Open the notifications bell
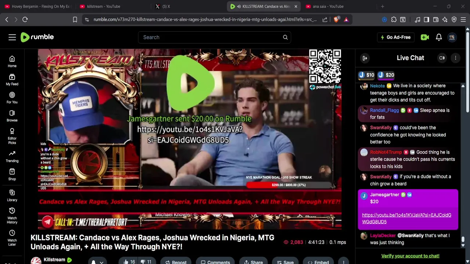The height and width of the screenshot is (264, 470). [439, 37]
